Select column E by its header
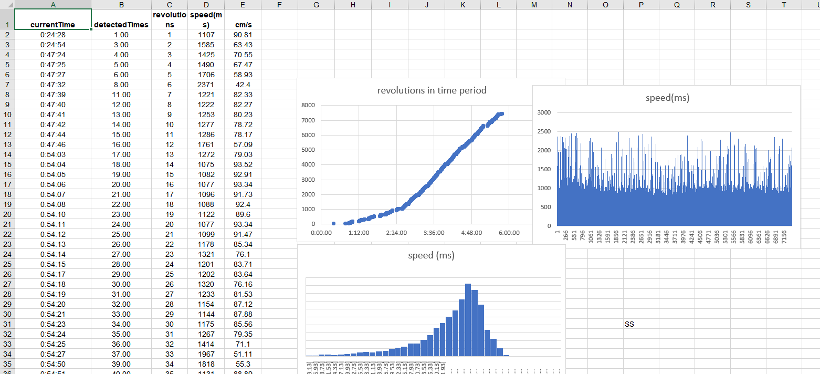 click(x=243, y=4)
